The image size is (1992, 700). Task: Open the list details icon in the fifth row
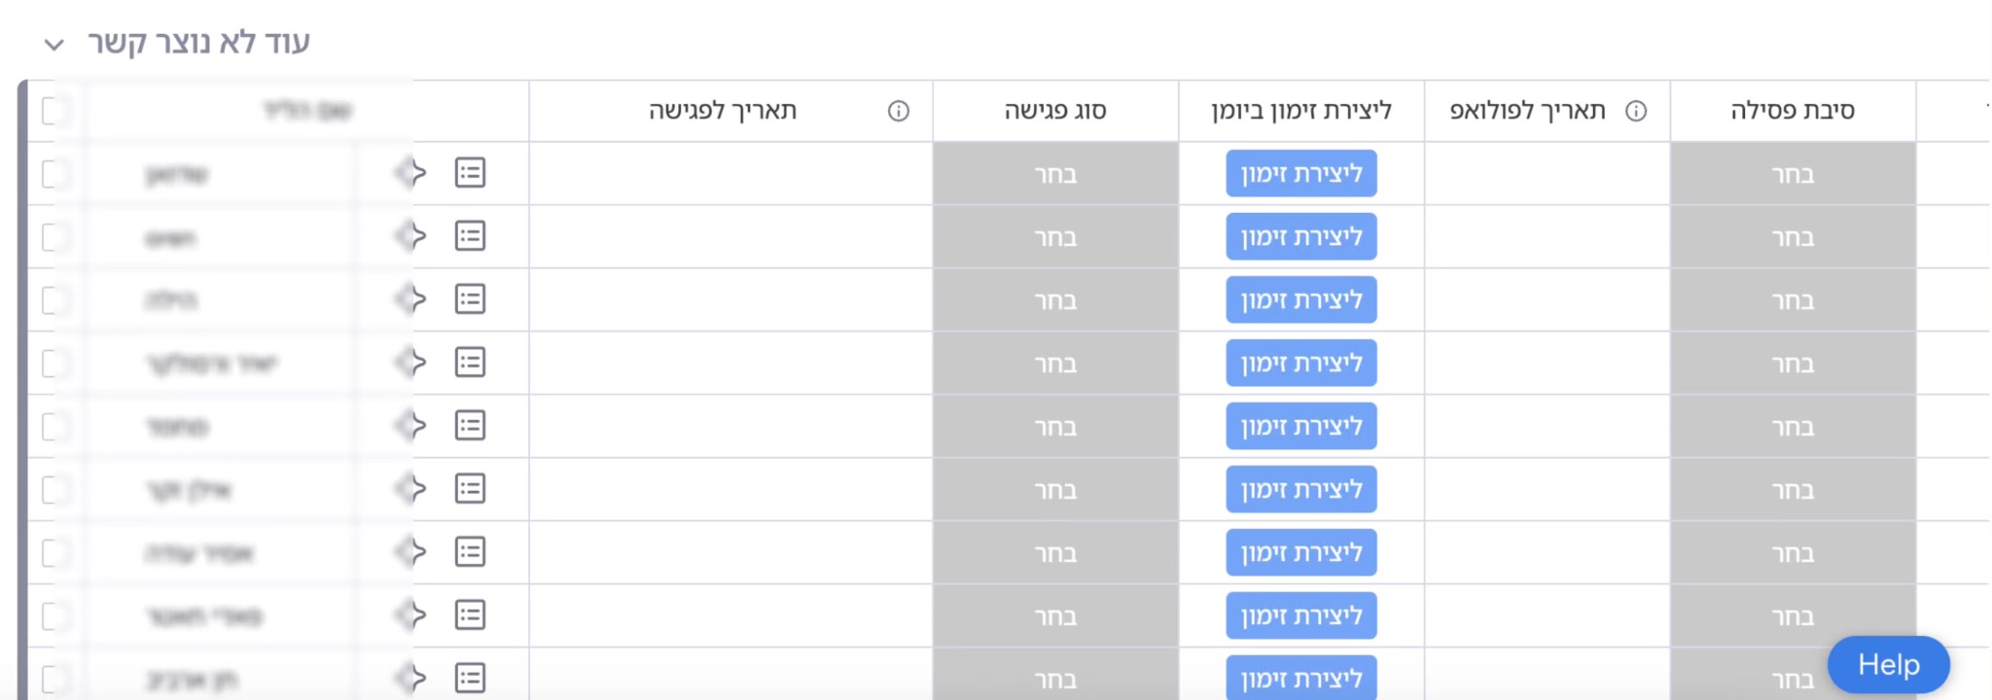point(470,425)
